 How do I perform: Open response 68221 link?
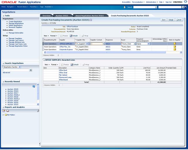(x=108, y=44)
